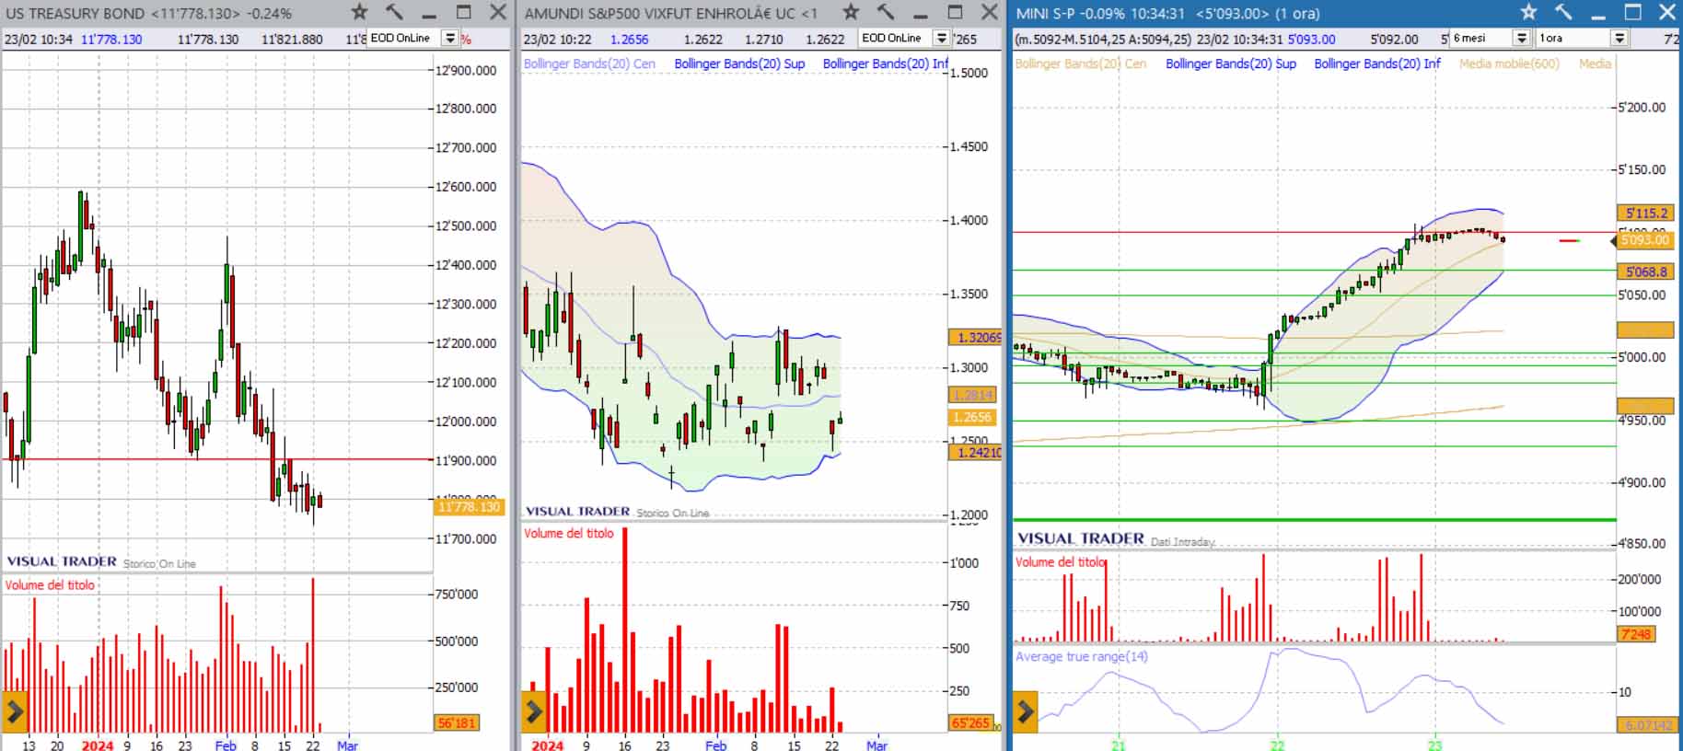
Task: Click the blue 5'093.00 price in Mini S-P toolbar
Action: (1311, 39)
